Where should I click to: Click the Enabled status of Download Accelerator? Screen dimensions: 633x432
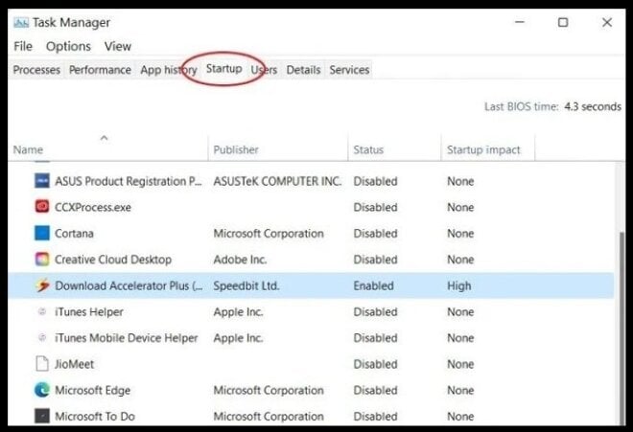[373, 285]
